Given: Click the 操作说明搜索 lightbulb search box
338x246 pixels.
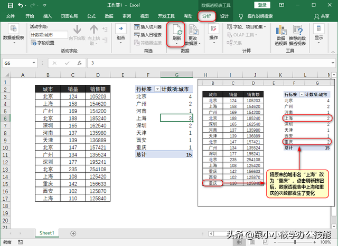Looking at the screenshot, I should (256, 16).
